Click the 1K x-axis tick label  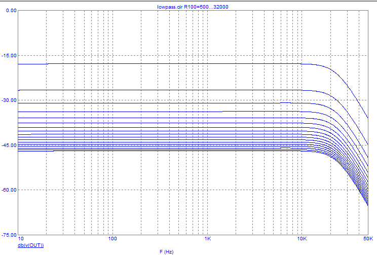(x=207, y=239)
